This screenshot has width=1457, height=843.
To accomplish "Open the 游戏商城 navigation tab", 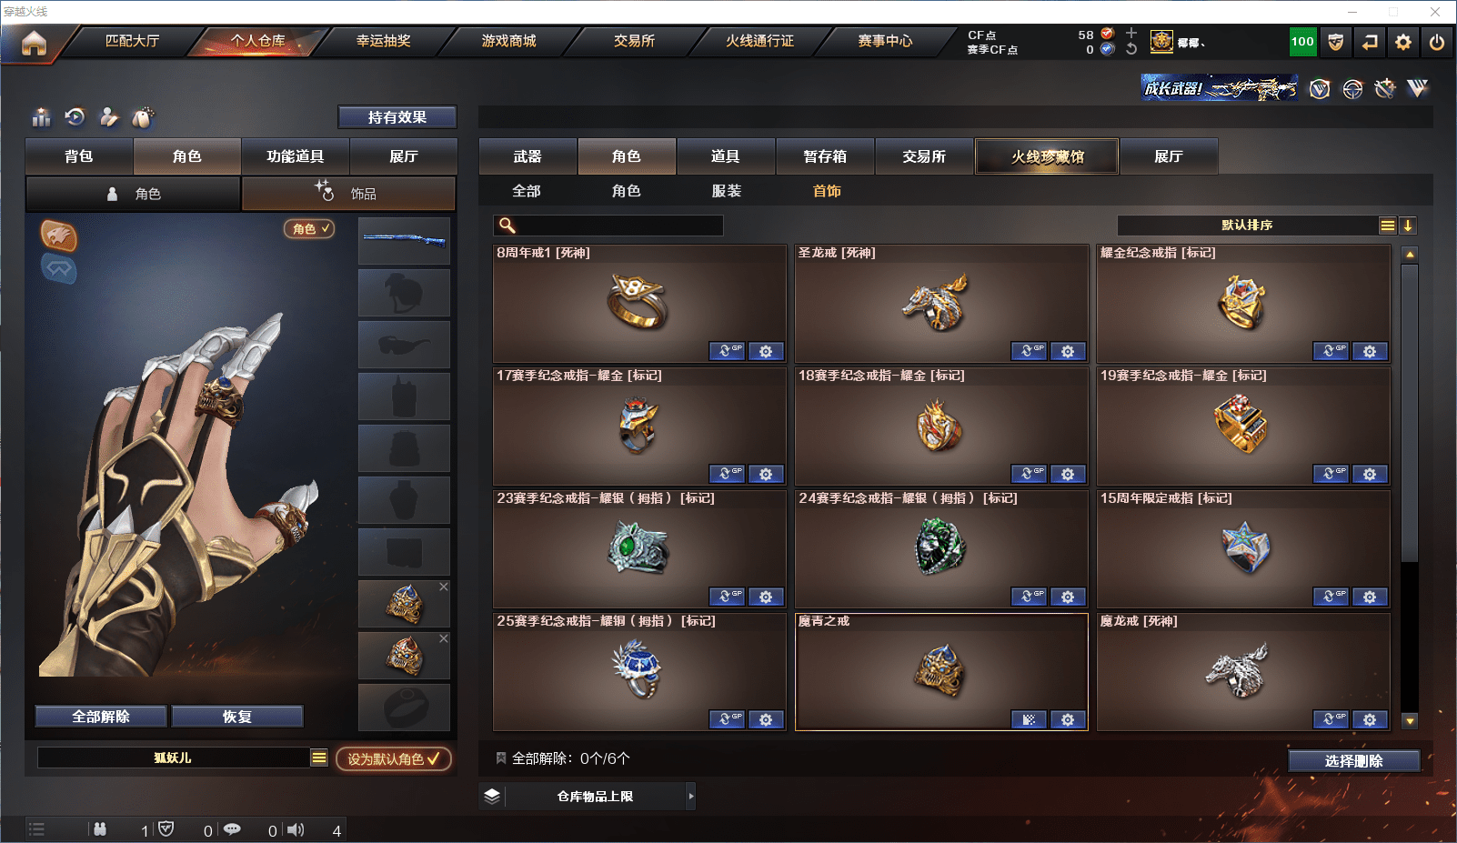I will tap(508, 41).
